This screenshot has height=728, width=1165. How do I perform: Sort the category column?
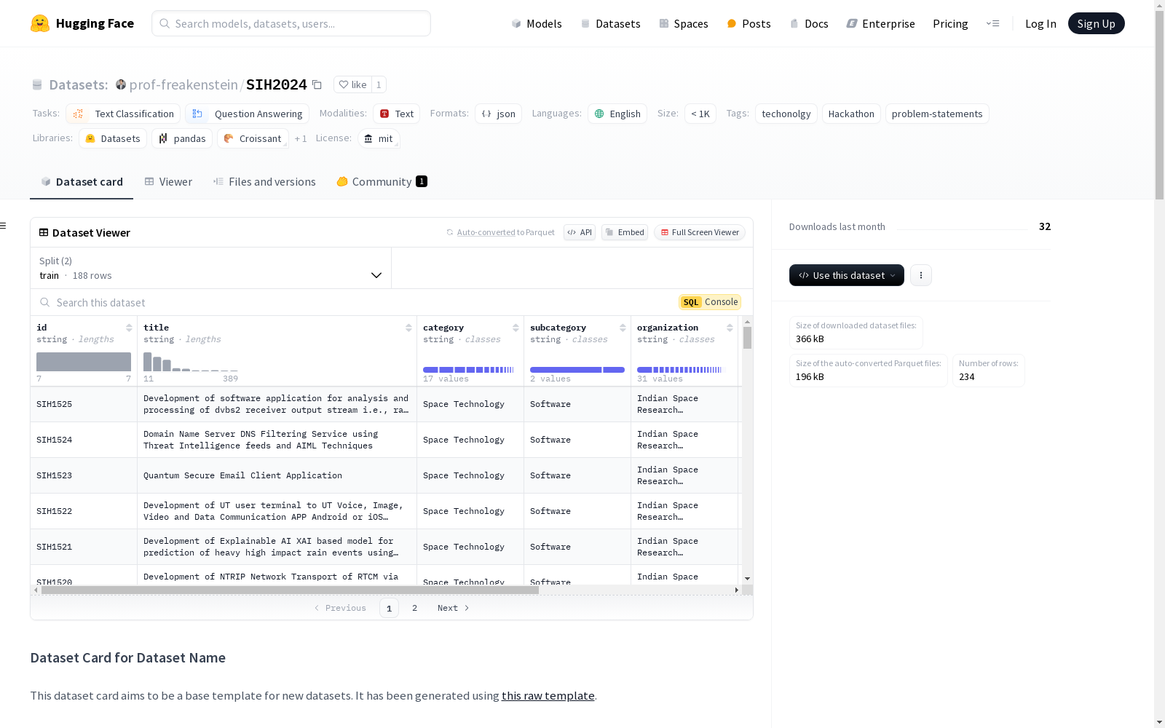(x=516, y=328)
